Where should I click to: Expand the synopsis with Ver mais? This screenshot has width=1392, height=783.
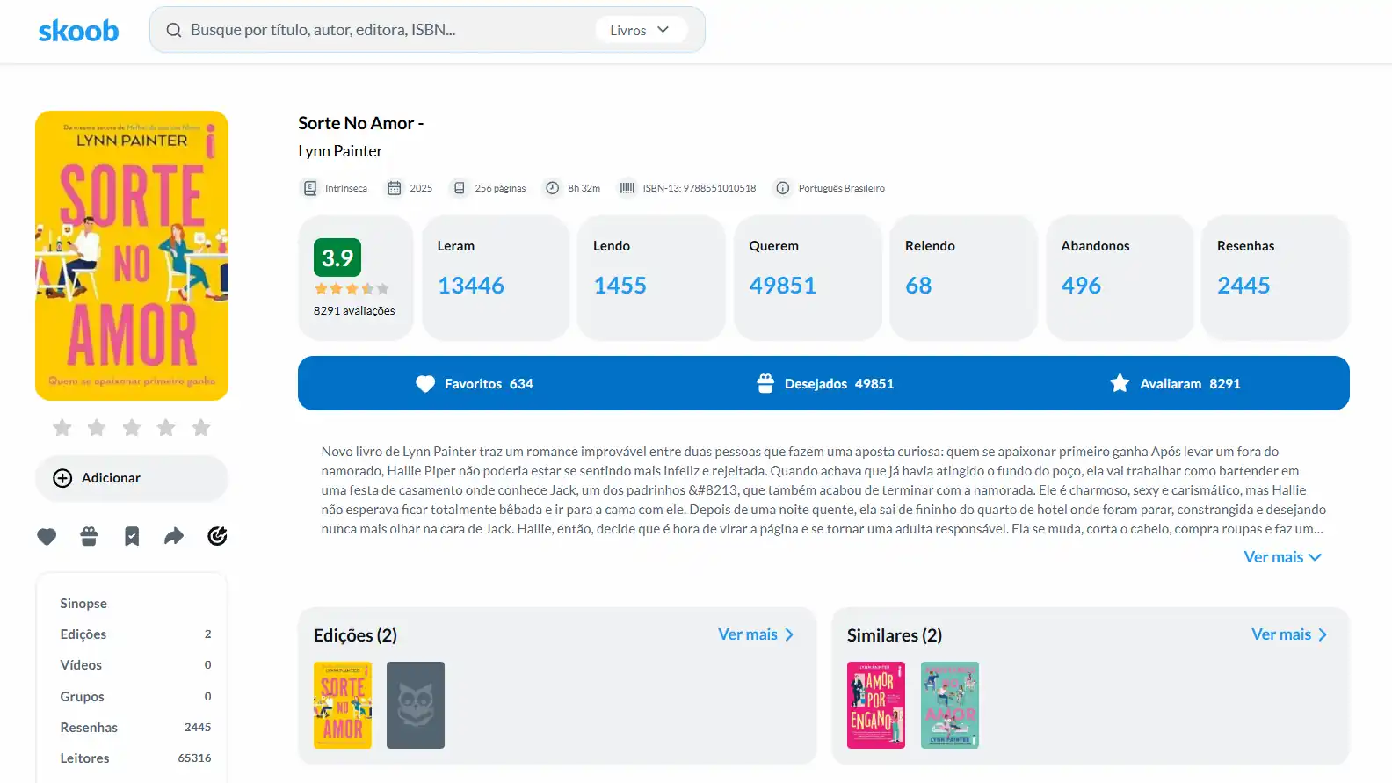[1282, 557]
